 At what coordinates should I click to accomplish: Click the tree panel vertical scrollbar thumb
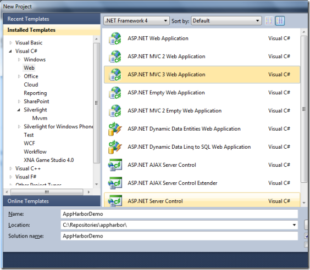click(x=97, y=103)
